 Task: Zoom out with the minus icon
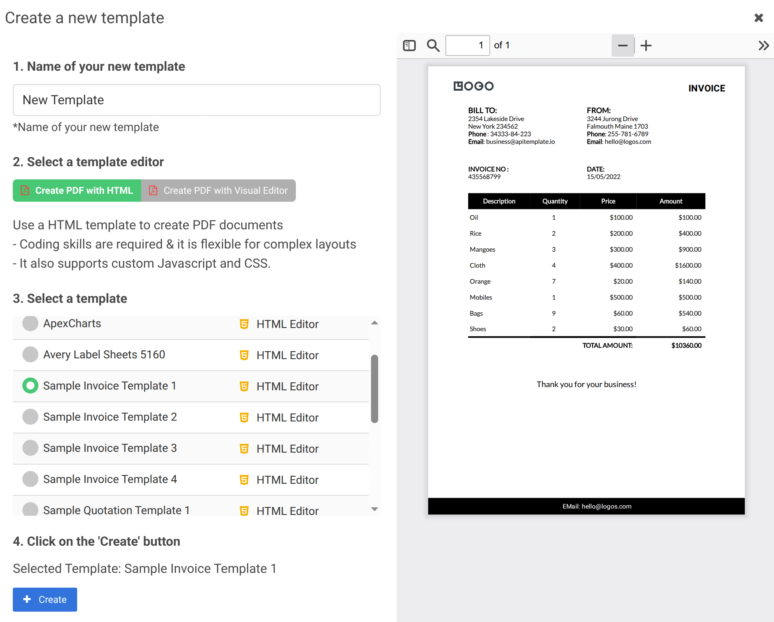pos(622,46)
